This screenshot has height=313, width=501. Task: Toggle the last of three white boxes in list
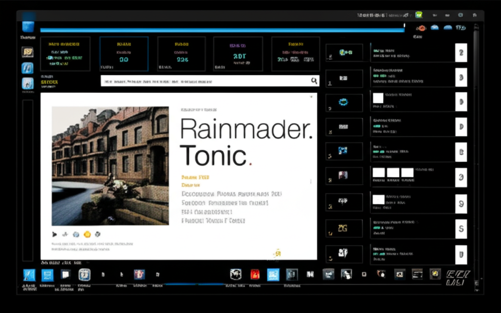coord(407,172)
